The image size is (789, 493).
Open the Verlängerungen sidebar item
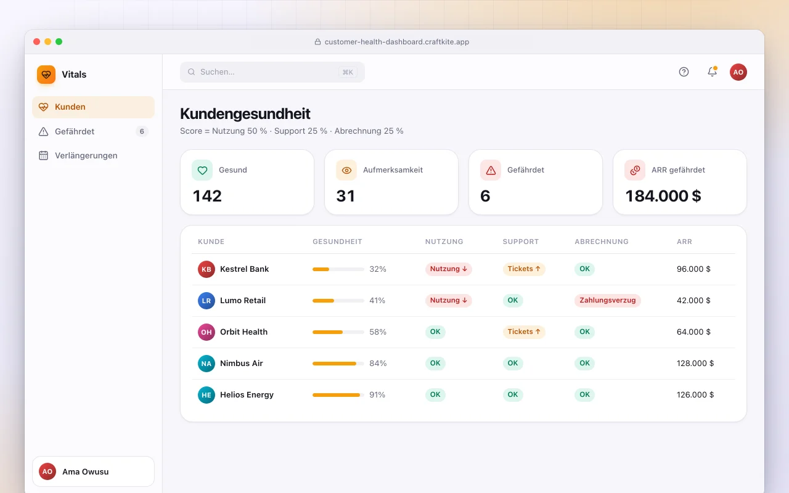point(93,155)
